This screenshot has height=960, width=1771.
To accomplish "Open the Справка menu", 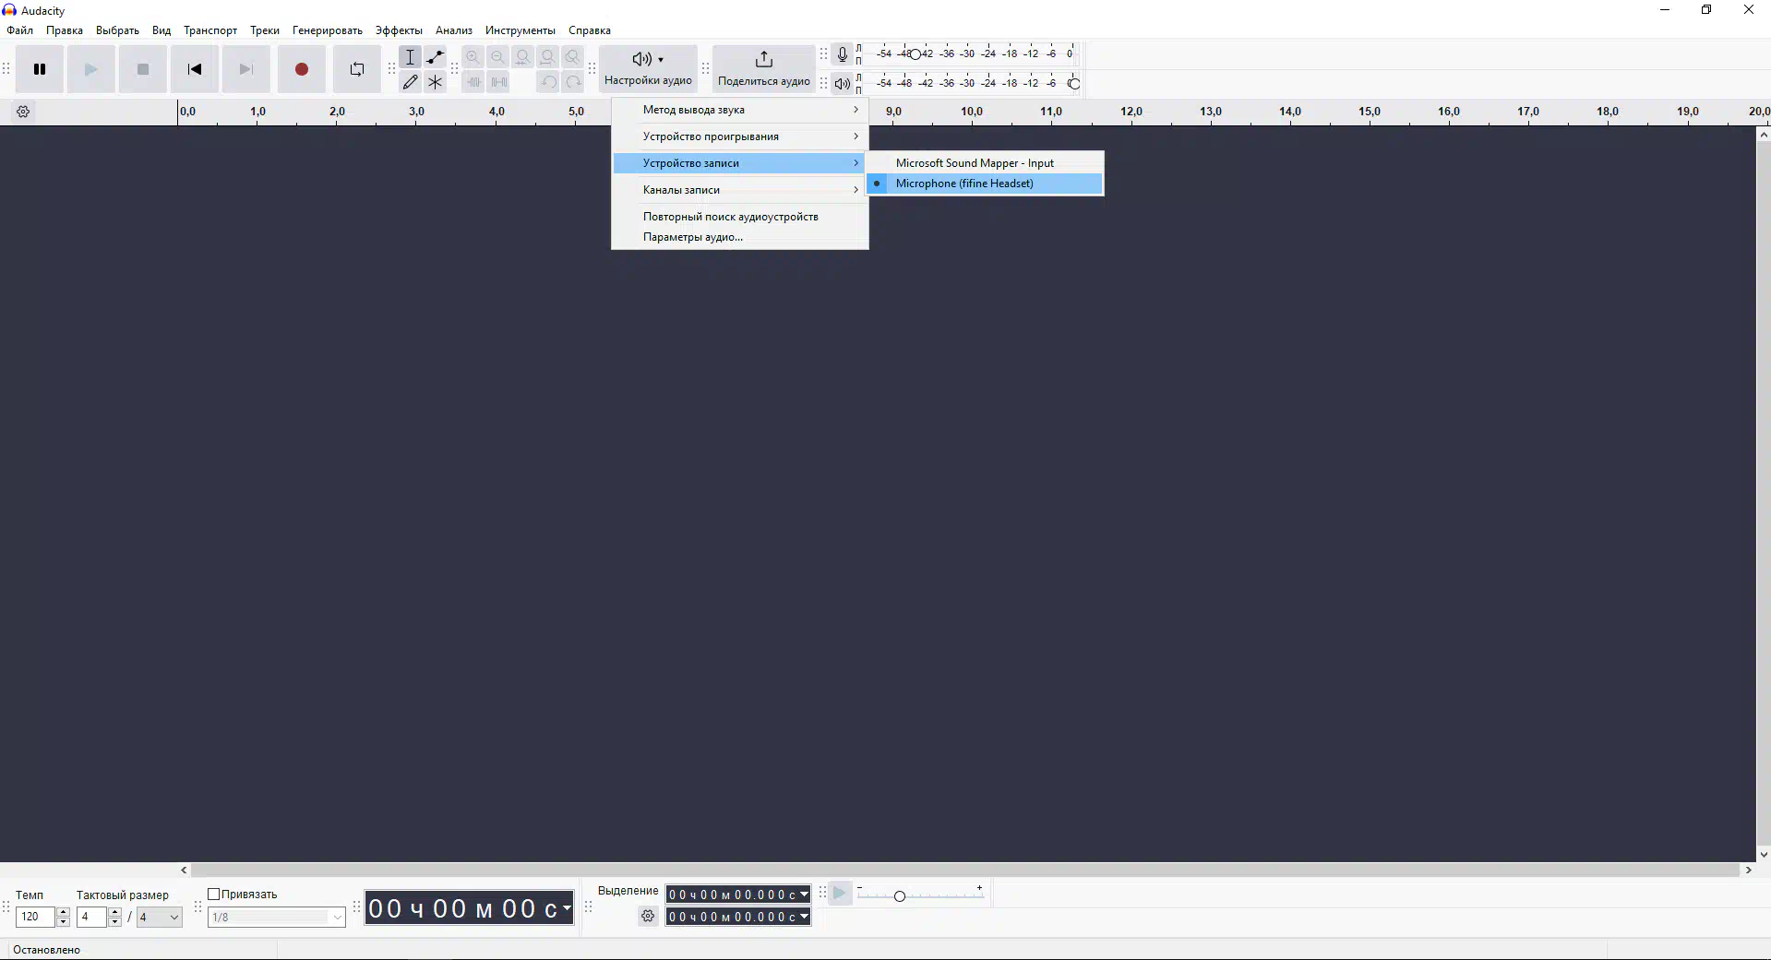I will pos(590,30).
